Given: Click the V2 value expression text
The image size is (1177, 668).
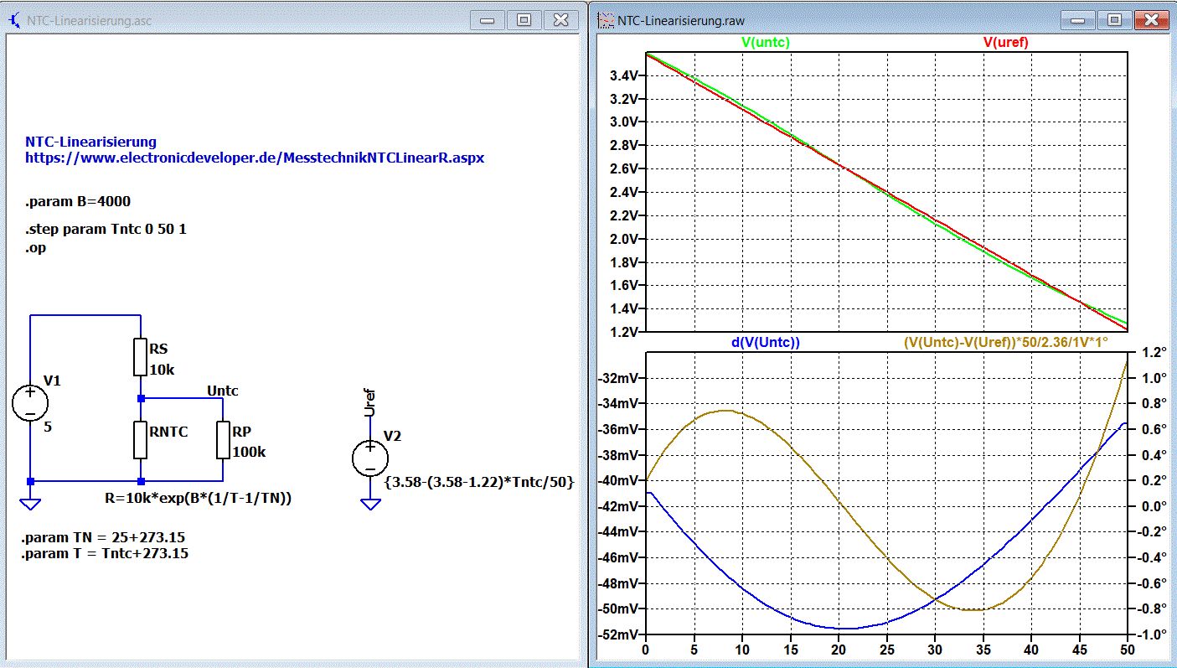Looking at the screenshot, I should (479, 483).
